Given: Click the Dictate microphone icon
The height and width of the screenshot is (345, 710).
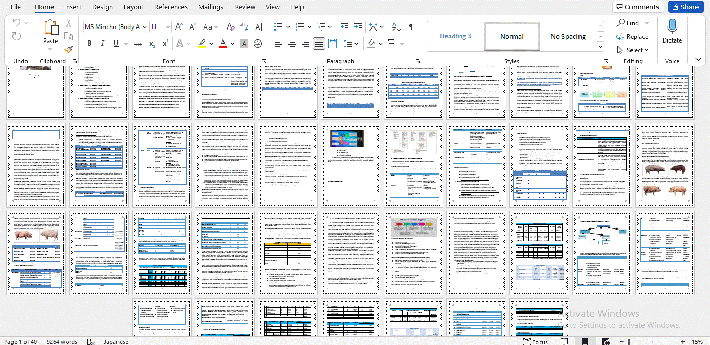Looking at the screenshot, I should click(x=672, y=26).
